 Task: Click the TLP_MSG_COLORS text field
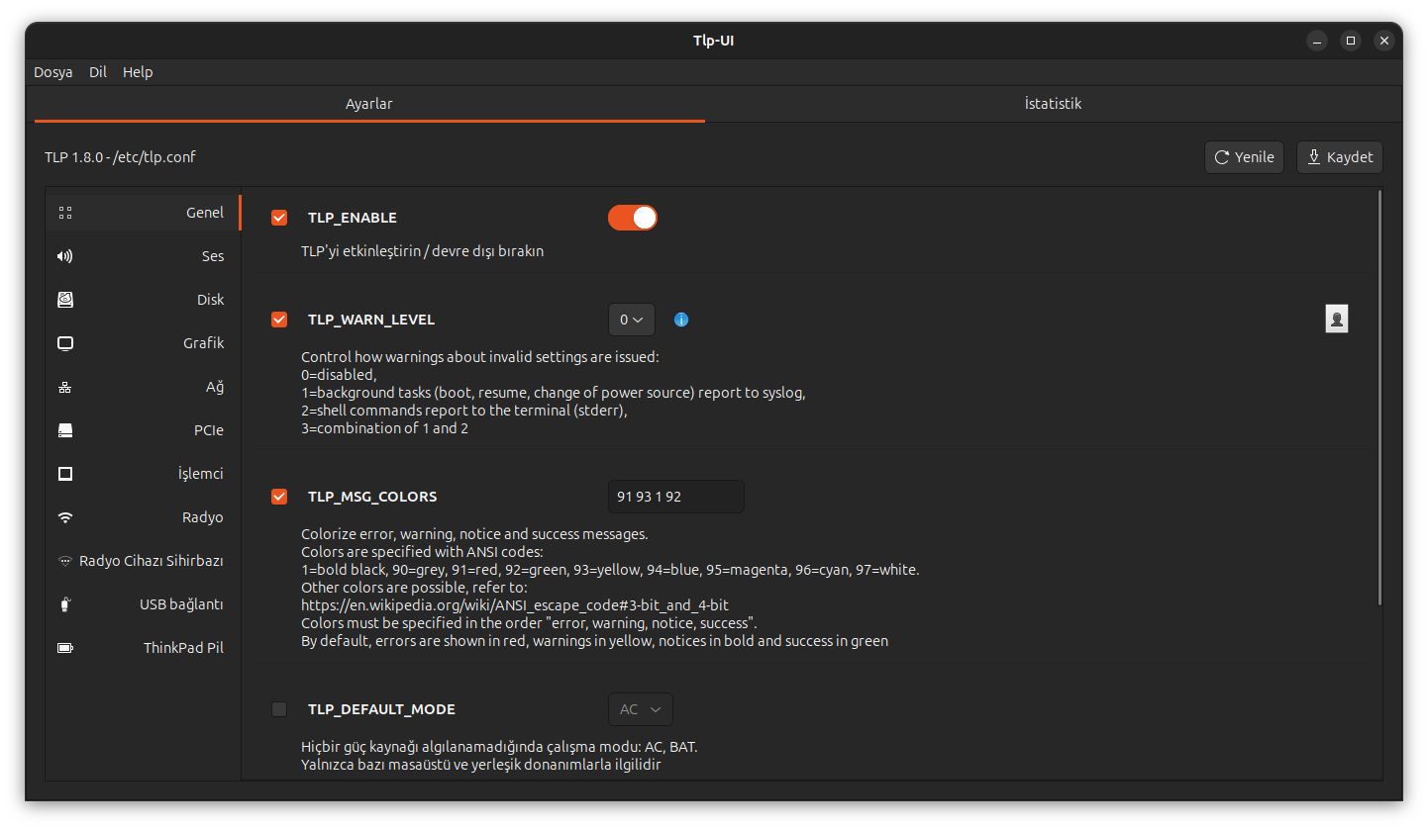tap(675, 497)
